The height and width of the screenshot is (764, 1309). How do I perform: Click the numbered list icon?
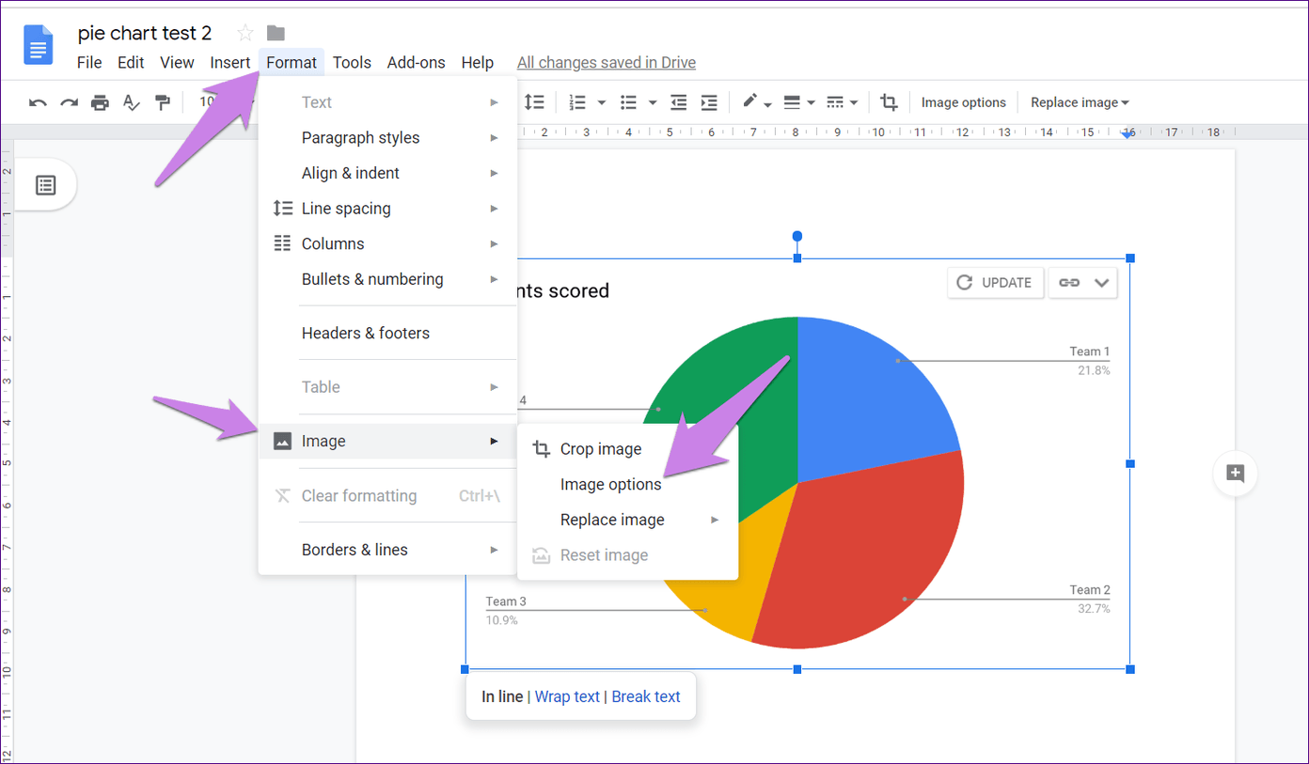(x=578, y=102)
